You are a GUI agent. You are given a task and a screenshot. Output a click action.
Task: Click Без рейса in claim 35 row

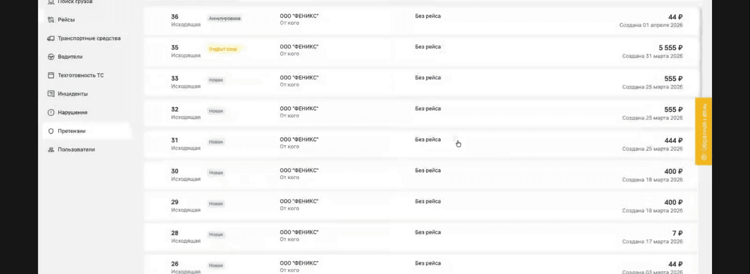point(428,47)
